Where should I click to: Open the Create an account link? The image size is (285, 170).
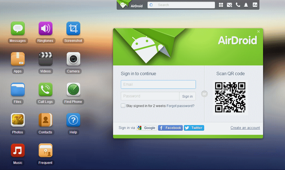point(245,128)
